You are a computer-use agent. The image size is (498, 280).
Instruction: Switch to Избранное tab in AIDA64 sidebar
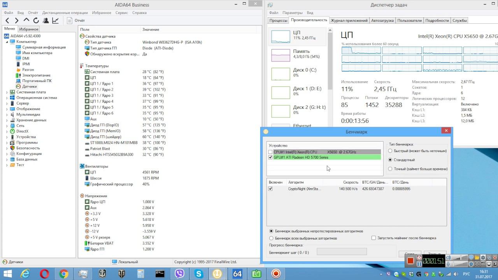click(29, 29)
